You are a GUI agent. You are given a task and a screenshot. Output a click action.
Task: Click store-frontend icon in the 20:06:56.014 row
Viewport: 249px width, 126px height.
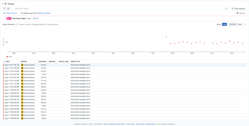[22, 93]
